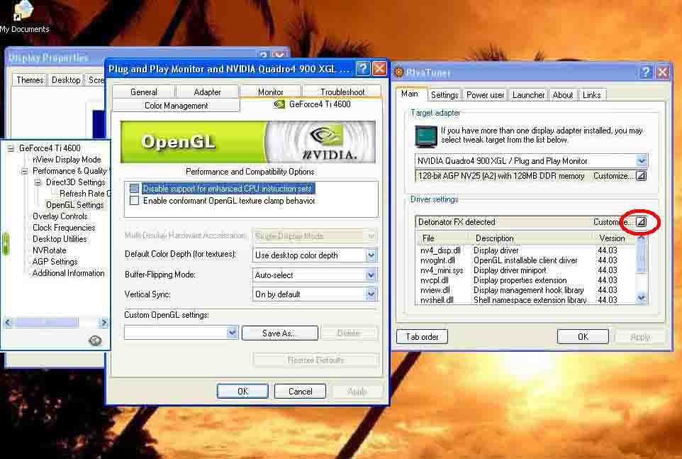Open target adapter dropdown in RivaTuner
The image size is (682, 459).
point(642,161)
